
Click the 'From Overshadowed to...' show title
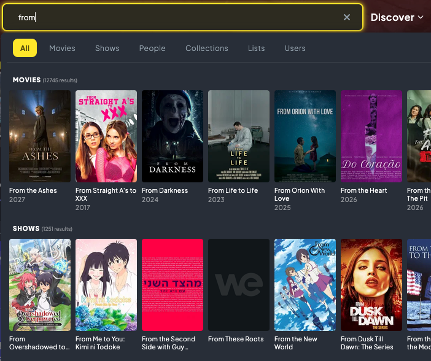coord(39,343)
